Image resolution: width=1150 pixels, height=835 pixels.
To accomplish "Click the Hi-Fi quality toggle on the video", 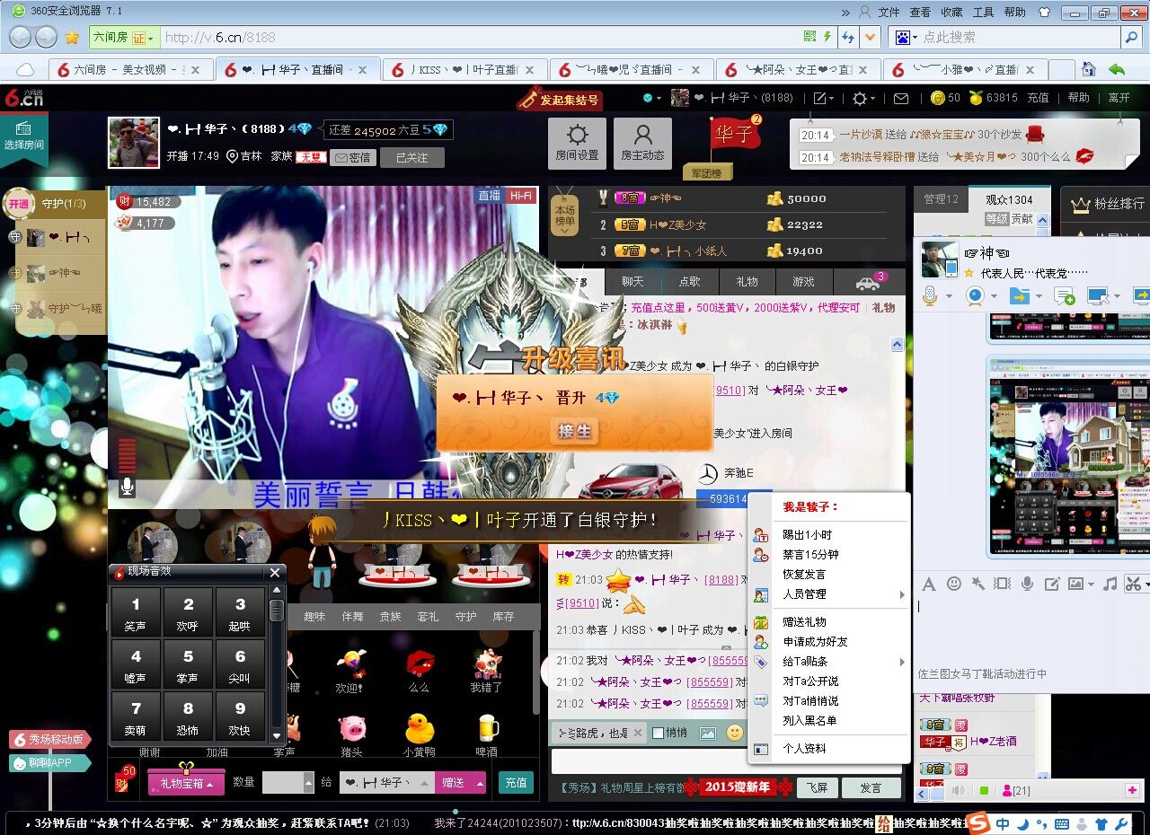I will pyautogui.click(x=520, y=195).
